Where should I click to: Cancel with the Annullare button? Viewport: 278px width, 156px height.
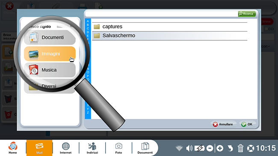pos(223,124)
